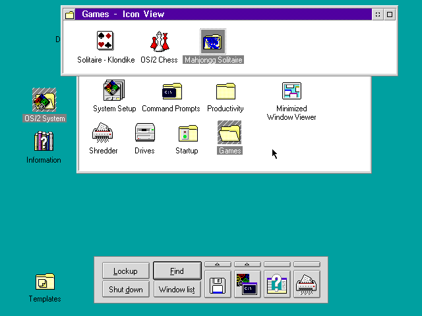Click the Find button

[177, 271]
